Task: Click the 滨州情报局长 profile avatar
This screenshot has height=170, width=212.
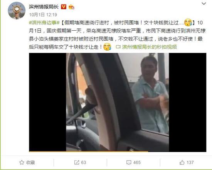Action: [17, 11]
